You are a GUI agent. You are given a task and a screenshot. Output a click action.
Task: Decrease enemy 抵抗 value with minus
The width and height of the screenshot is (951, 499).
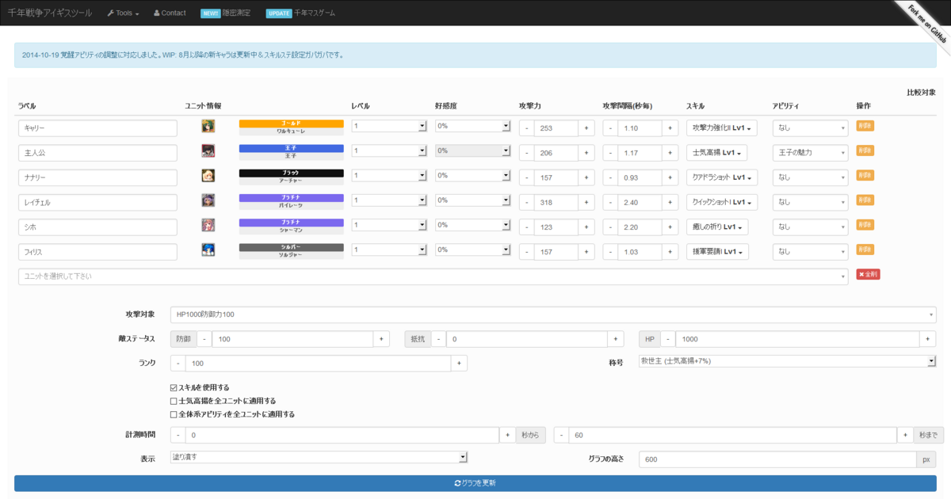(x=438, y=339)
